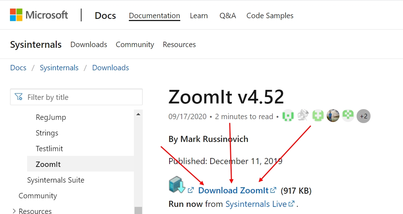Image resolution: width=403 pixels, height=214 pixels.
Task: Click the sketch-style contributor avatar
Action: [x=303, y=115]
